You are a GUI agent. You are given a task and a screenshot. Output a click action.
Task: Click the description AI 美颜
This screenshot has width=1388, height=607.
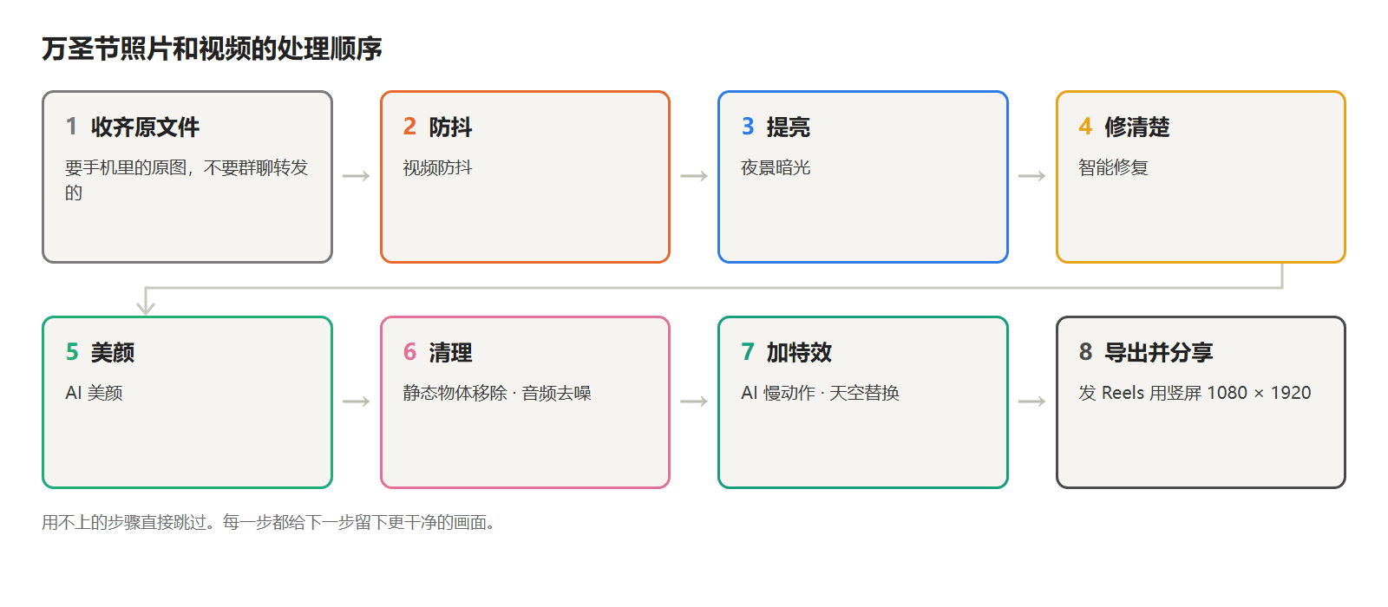94,394
